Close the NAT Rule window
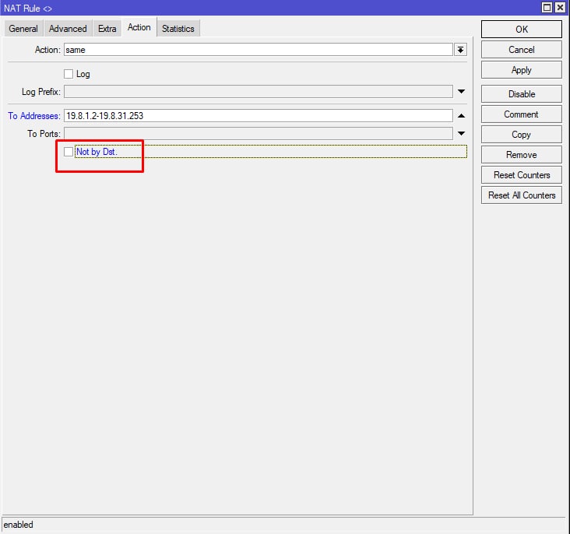570x534 pixels. point(560,8)
